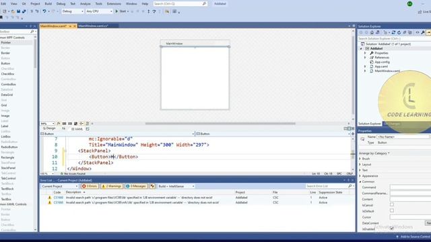This screenshot has height=242, width=431.
Task: Click the snap to gridlines icon in designer
Action: [x=70, y=124]
